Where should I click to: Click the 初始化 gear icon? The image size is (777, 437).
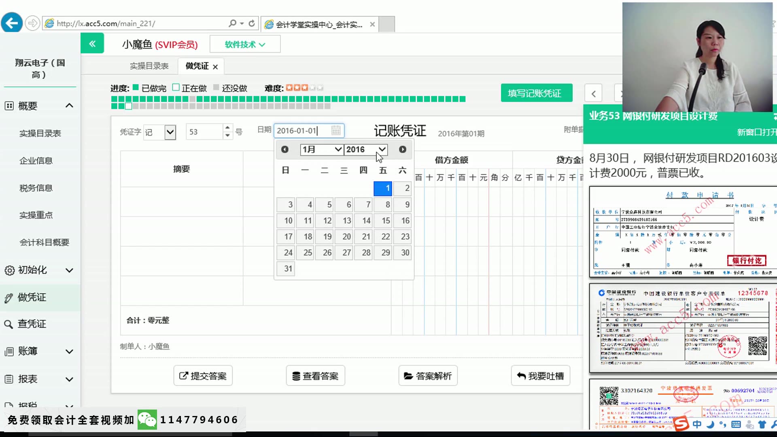[x=9, y=270]
